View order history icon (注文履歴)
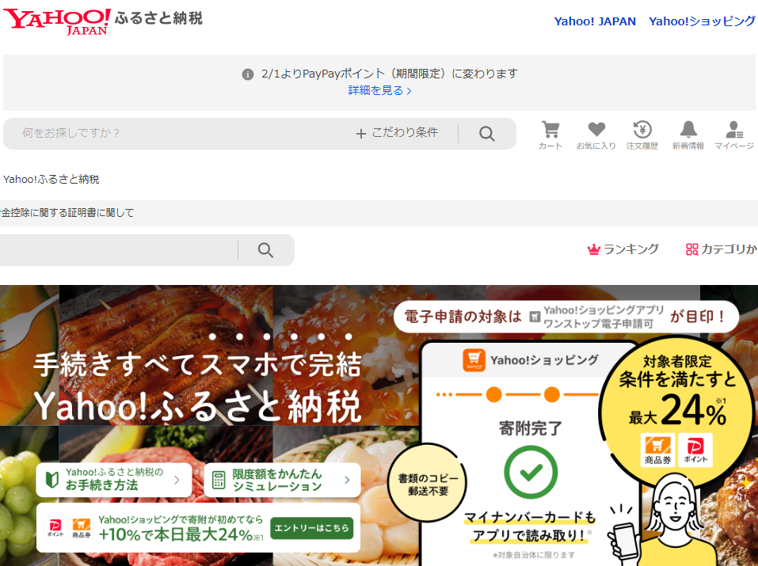 [642, 130]
